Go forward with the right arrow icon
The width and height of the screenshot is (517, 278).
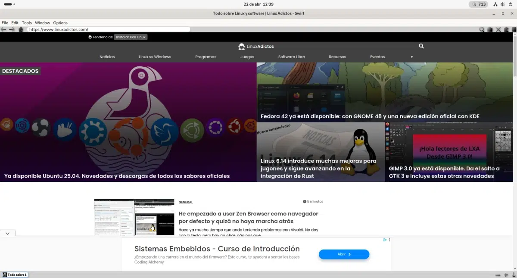[12, 29]
